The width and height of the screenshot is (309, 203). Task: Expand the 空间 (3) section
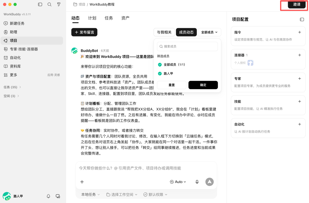[11, 96]
